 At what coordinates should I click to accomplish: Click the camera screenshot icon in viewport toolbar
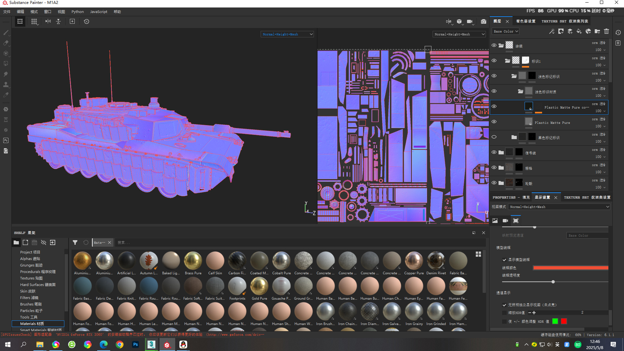pos(484,21)
